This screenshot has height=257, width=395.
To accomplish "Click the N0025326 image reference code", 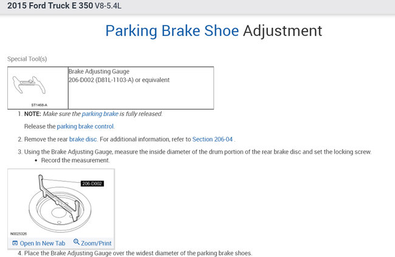I will click(x=20, y=233).
